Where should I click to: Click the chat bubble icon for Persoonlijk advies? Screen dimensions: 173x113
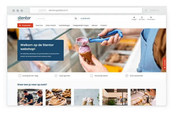[91, 76]
